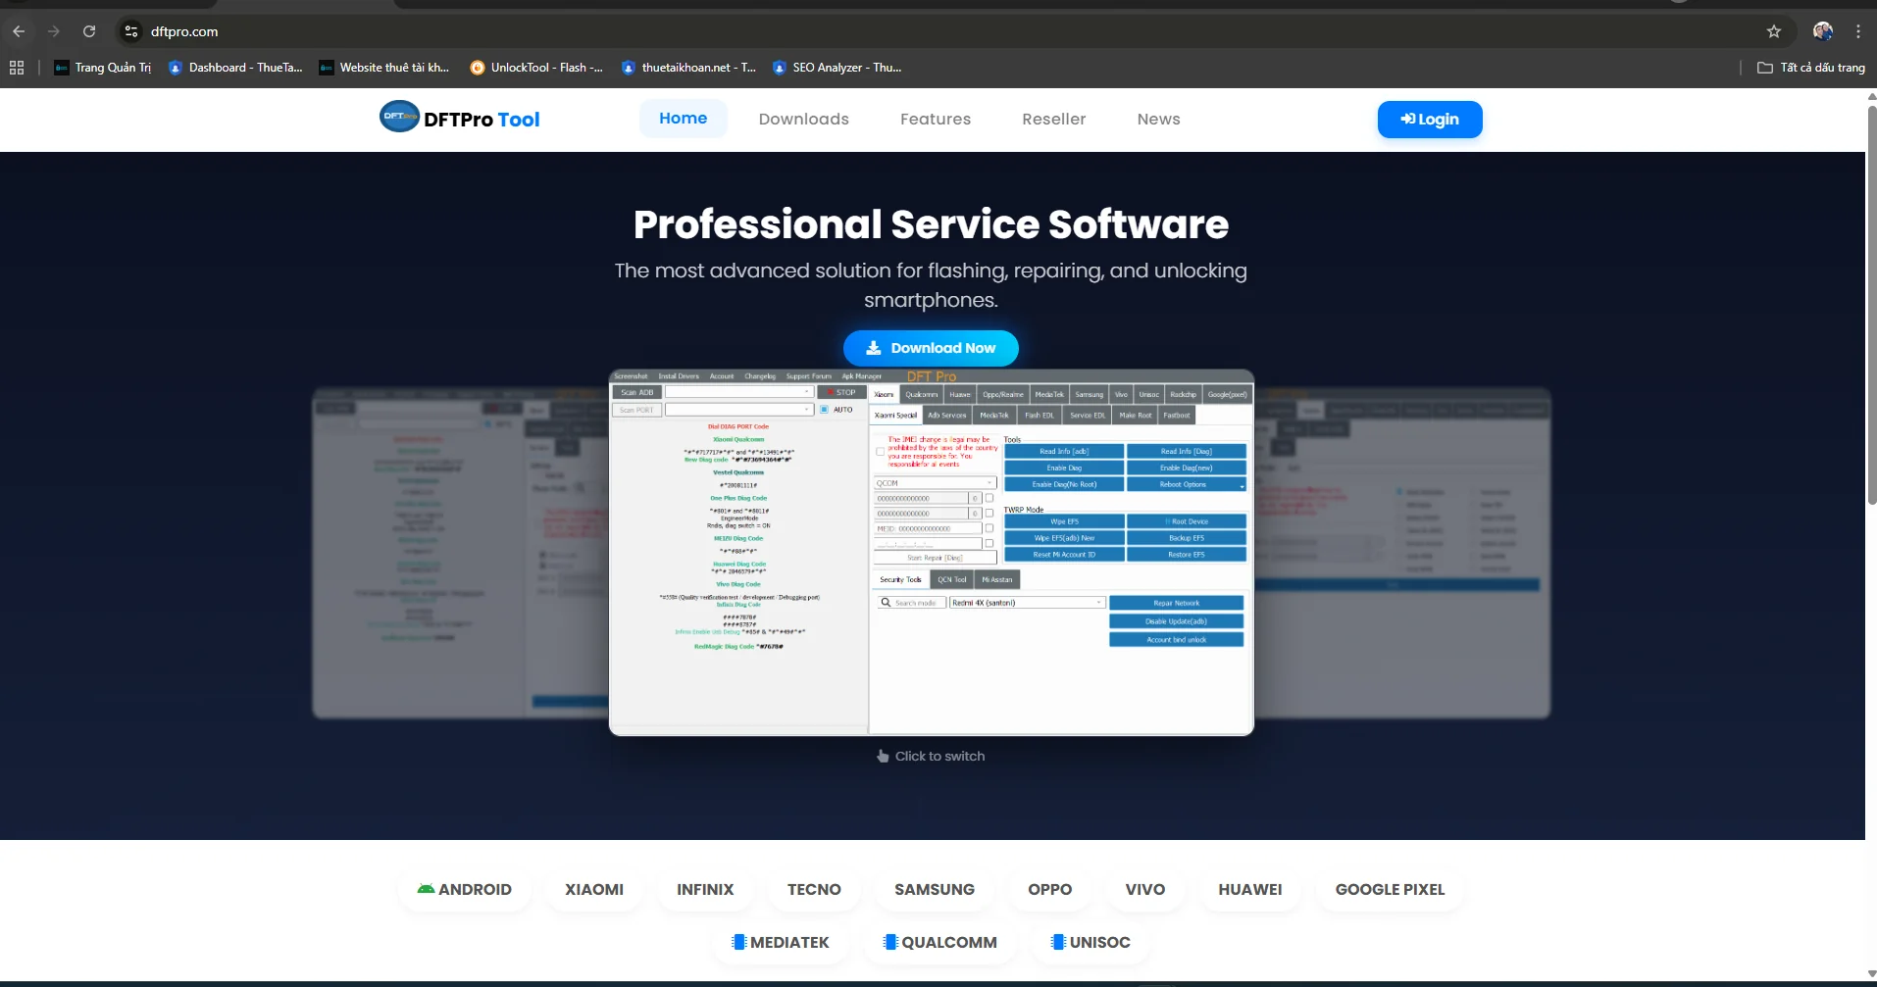This screenshot has width=1877, height=987.
Task: Open the site information icon in address bar
Action: point(131,31)
